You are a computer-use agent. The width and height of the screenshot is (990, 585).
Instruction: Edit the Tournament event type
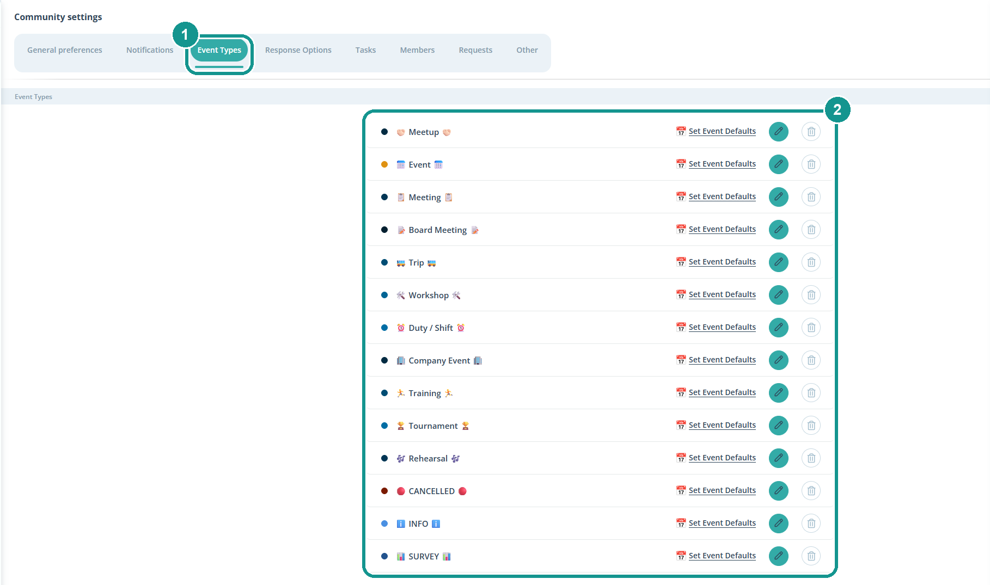click(778, 426)
